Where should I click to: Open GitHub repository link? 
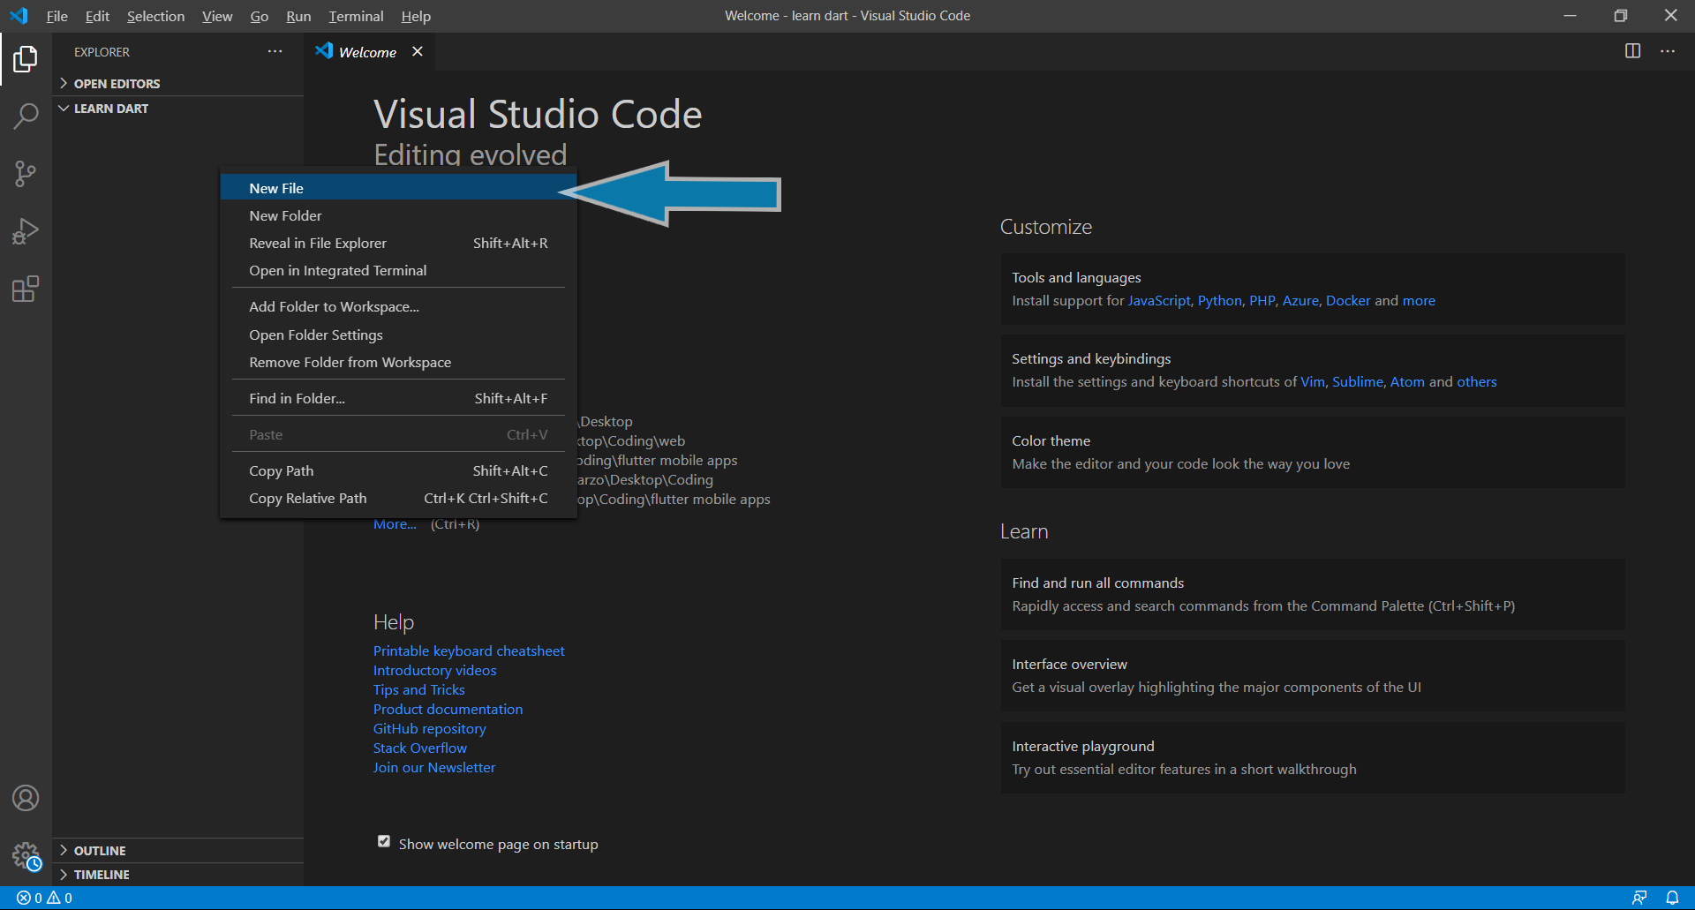[429, 728]
